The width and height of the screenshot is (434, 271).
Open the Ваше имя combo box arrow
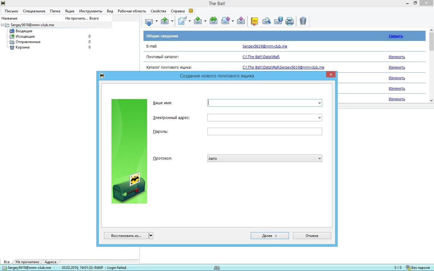click(319, 103)
